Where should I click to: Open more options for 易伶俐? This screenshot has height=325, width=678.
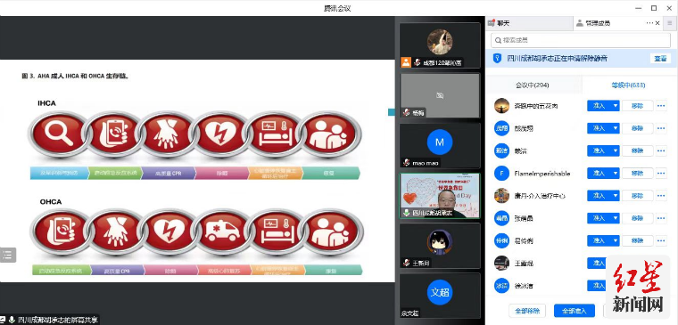click(661, 240)
